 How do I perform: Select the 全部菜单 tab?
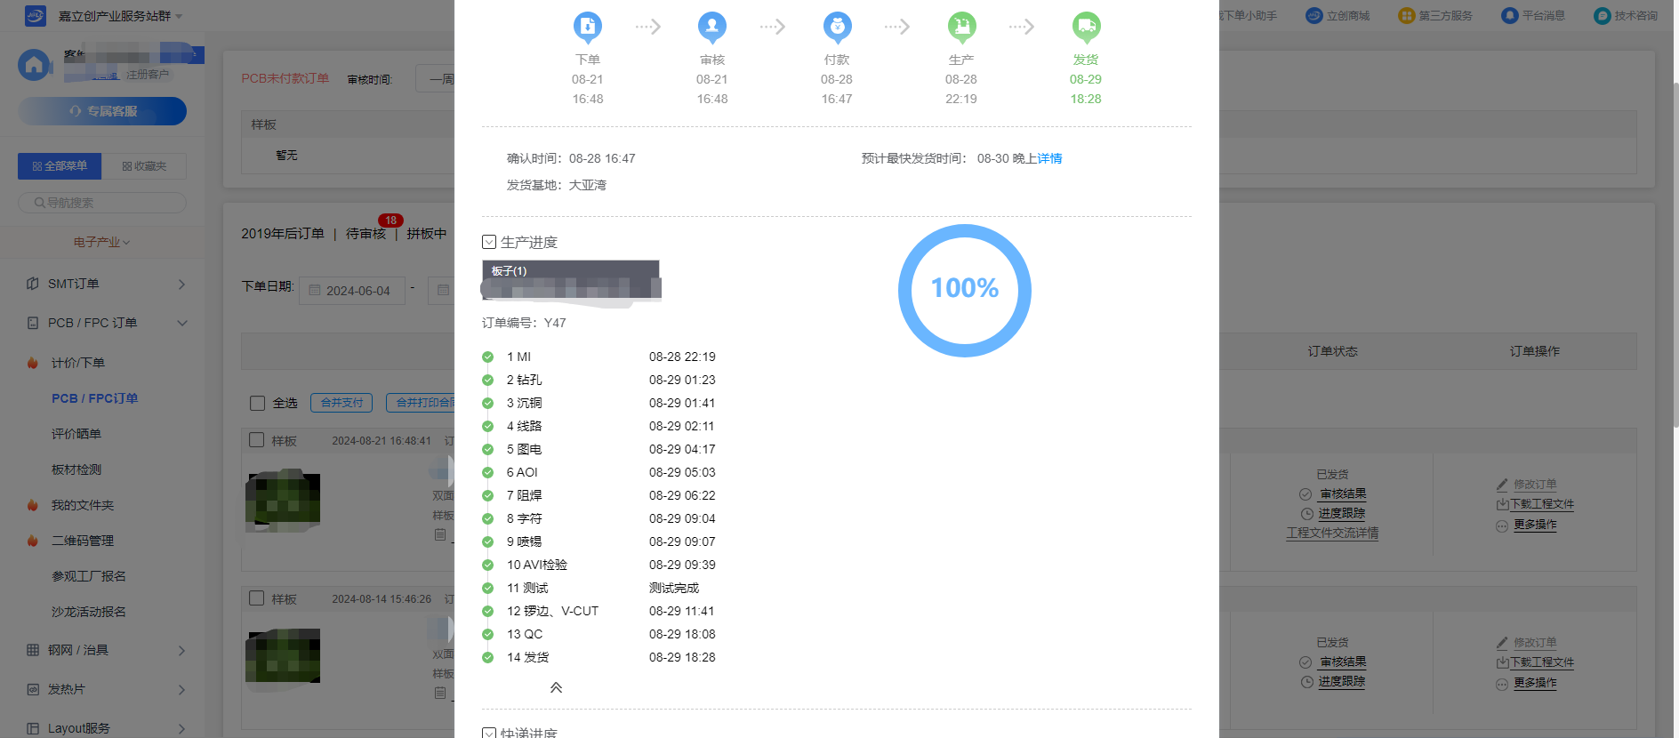(x=60, y=166)
